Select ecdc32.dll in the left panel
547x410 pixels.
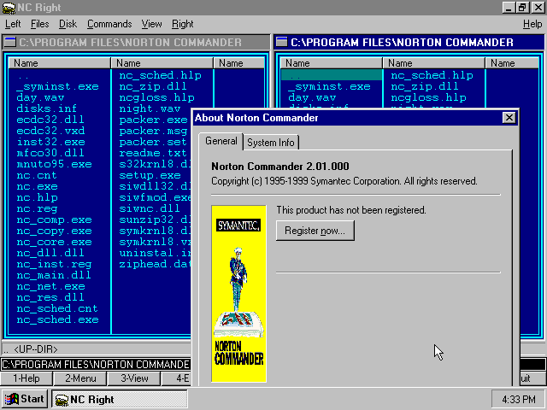point(50,120)
